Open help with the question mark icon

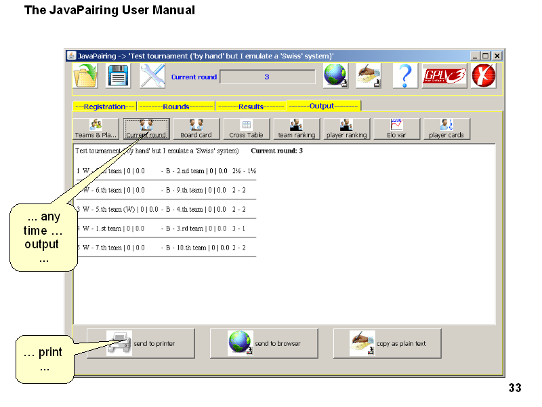point(404,76)
